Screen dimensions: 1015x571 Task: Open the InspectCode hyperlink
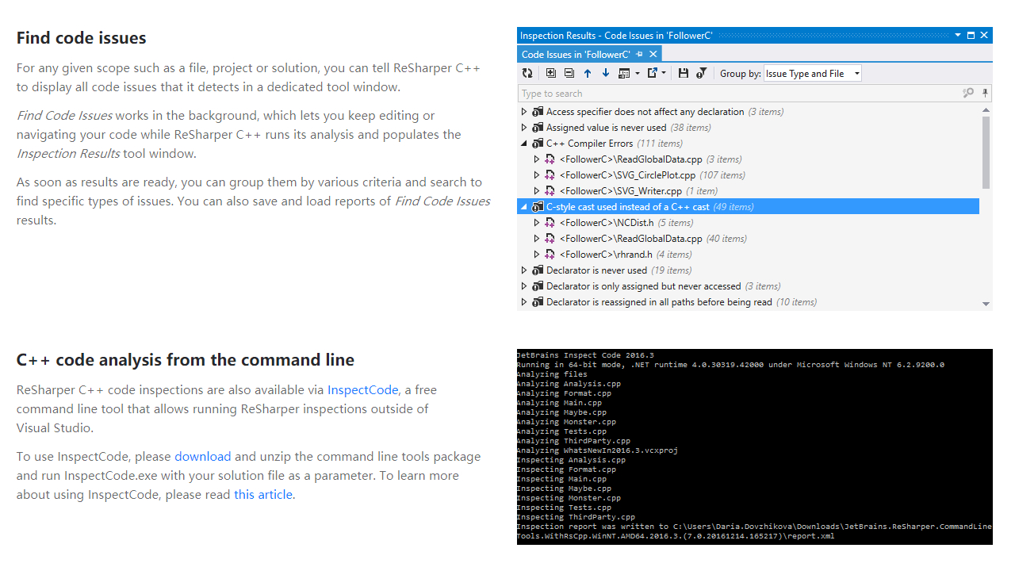[x=362, y=389]
